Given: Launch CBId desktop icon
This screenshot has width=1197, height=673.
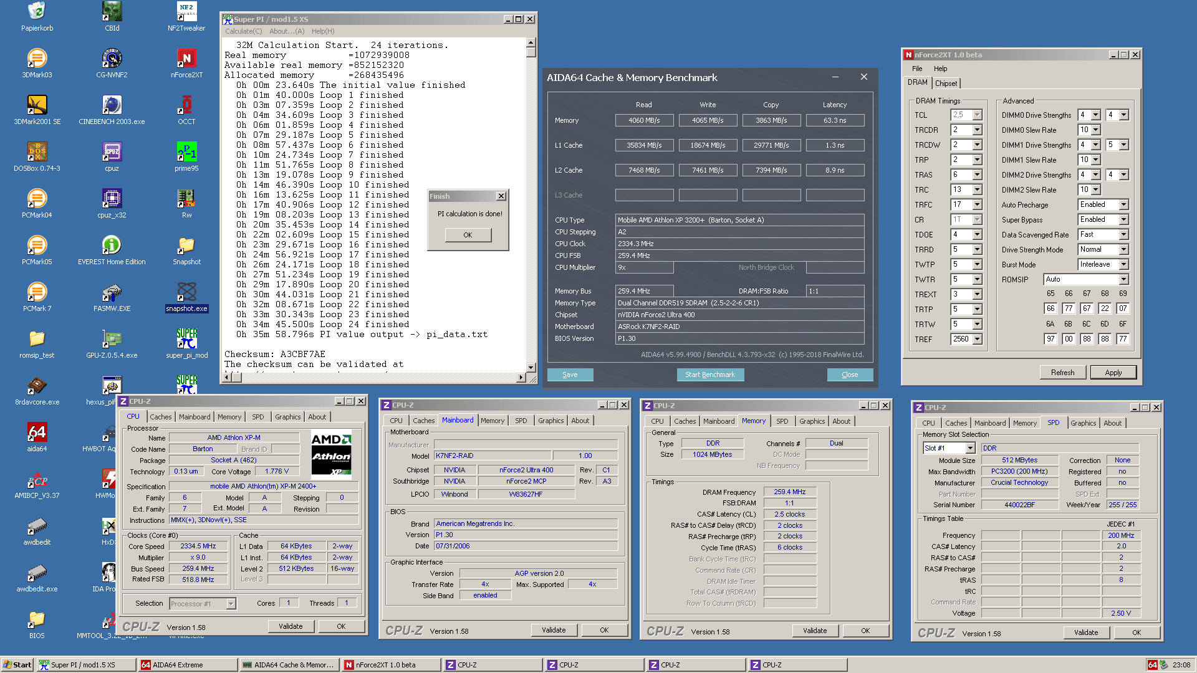Looking at the screenshot, I should [112, 17].
